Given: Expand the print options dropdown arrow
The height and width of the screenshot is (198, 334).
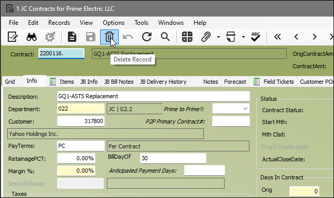Looking at the screenshot, I should [243, 37].
